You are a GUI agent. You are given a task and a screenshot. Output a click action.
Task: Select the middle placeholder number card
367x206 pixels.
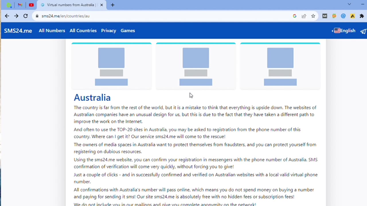tap(196, 66)
